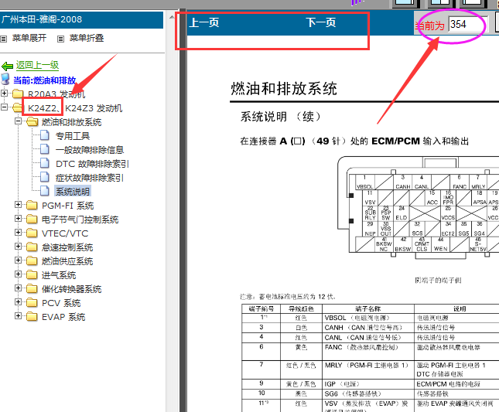Click the 进气系统 folder icon
The width and height of the screenshot is (499, 412).
pos(32,274)
